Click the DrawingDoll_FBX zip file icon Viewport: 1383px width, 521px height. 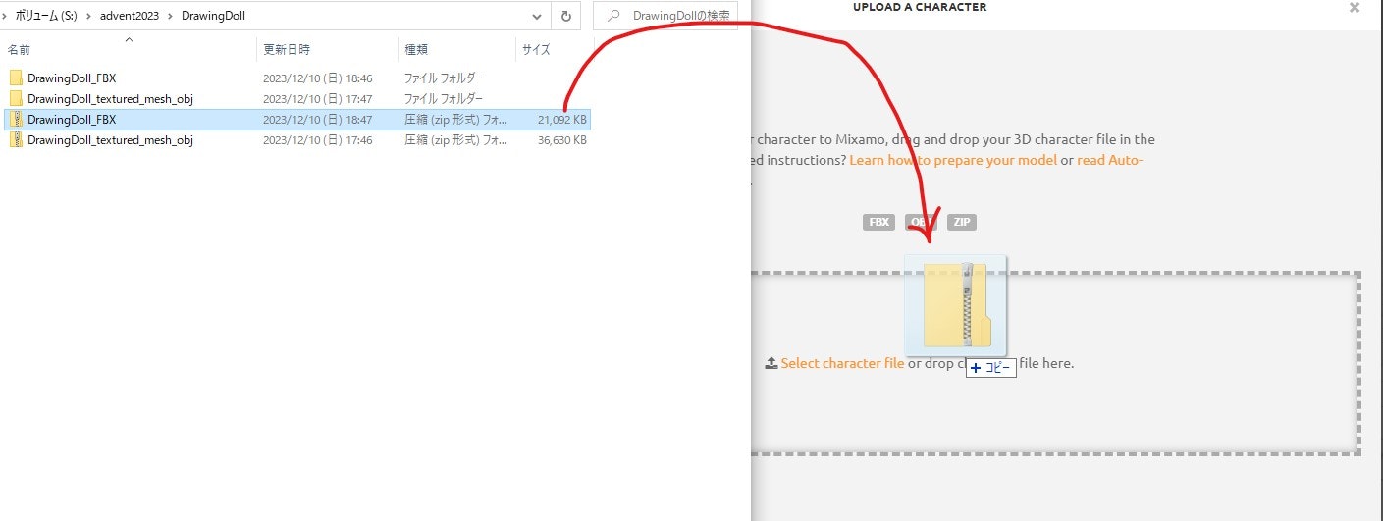tap(16, 120)
